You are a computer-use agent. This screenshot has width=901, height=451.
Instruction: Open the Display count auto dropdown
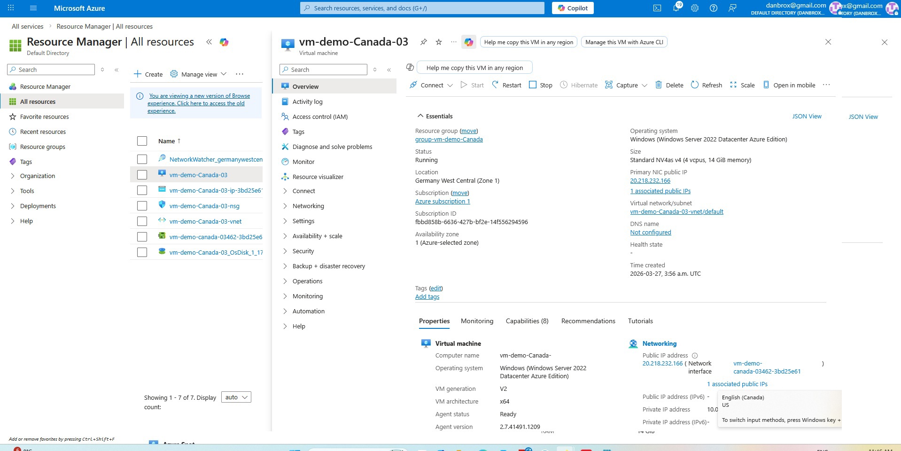tap(236, 397)
